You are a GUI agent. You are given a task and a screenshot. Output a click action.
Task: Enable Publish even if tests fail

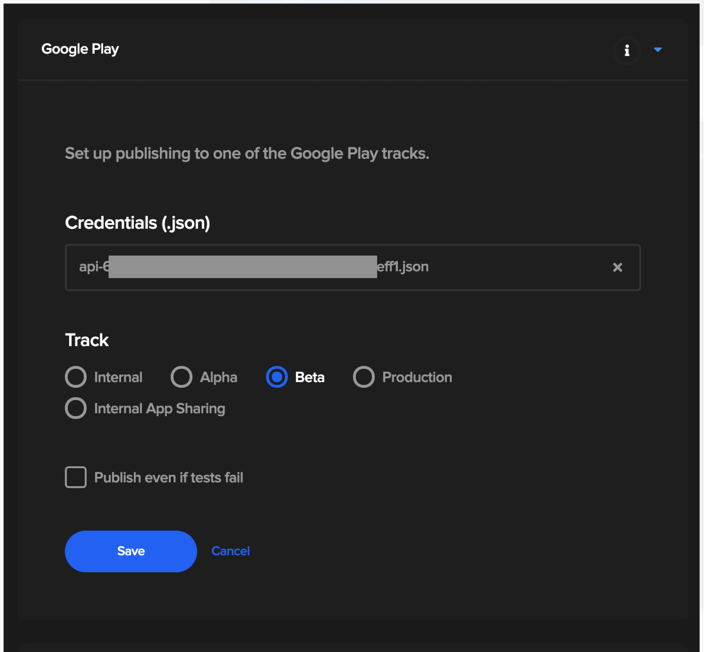tap(76, 477)
